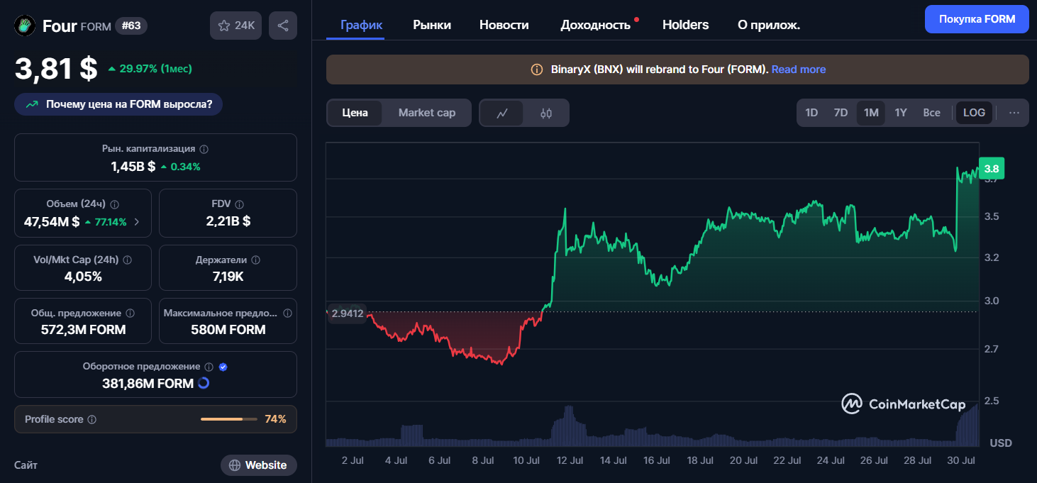Add FORM to watchlist via star icon
Image resolution: width=1037 pixels, height=483 pixels.
[224, 26]
